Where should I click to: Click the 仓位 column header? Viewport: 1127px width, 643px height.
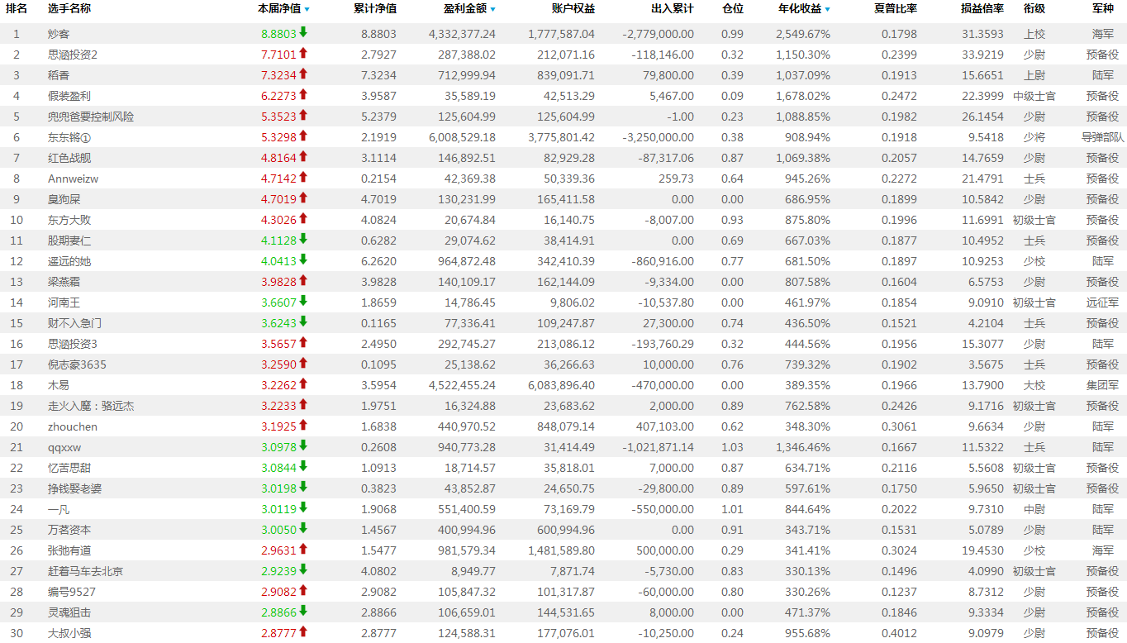(x=733, y=8)
